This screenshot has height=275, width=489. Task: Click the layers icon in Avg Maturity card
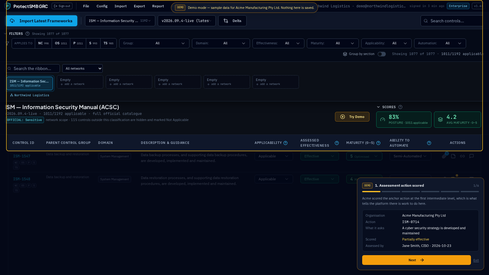tap(440, 119)
